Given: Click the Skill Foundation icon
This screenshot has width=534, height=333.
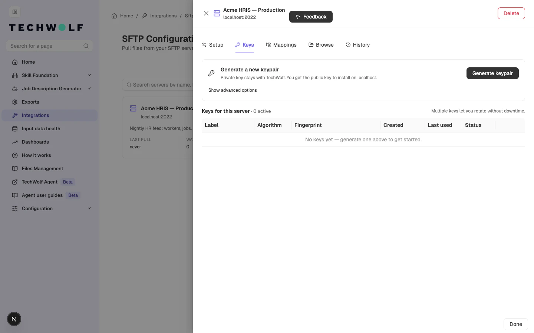Looking at the screenshot, I should pyautogui.click(x=15, y=75).
